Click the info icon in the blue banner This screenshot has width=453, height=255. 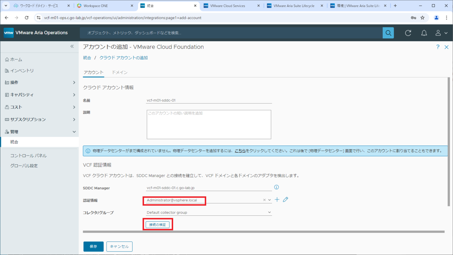coord(88,151)
